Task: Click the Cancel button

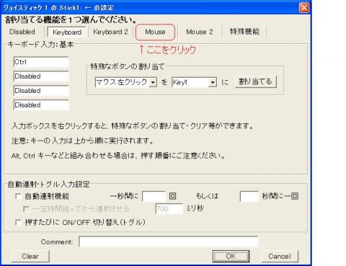Action: tap(280, 257)
